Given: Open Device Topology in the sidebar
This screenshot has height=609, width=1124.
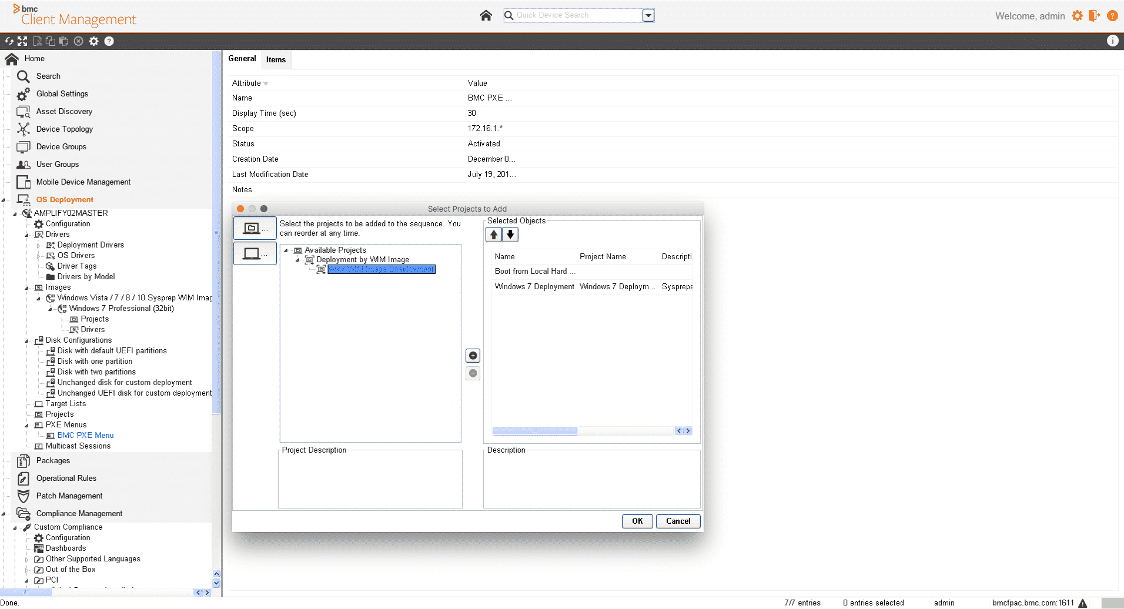Looking at the screenshot, I should point(65,129).
